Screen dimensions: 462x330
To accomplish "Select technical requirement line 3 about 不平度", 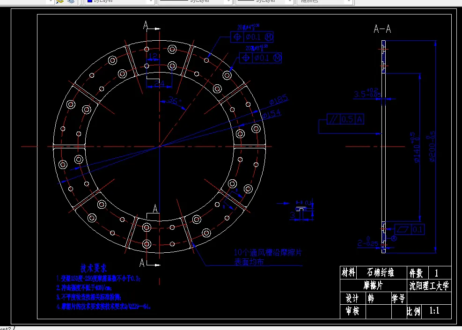I will click(x=88, y=297).
